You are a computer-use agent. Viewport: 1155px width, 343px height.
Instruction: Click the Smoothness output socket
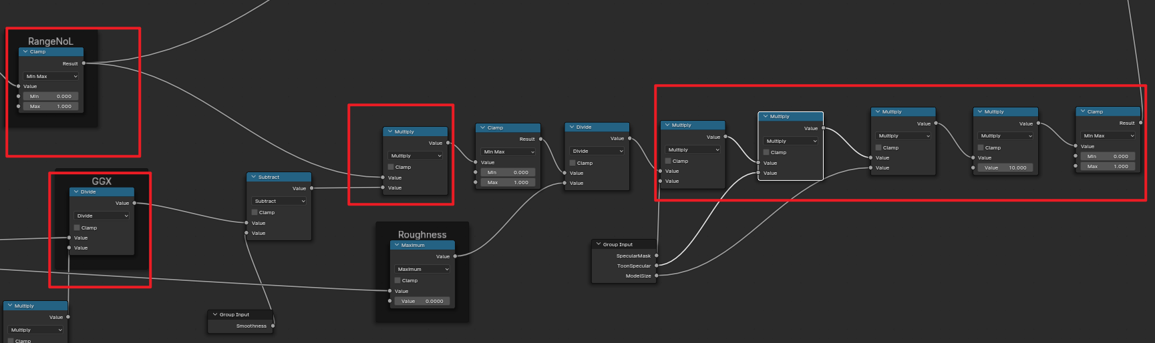pyautogui.click(x=273, y=326)
